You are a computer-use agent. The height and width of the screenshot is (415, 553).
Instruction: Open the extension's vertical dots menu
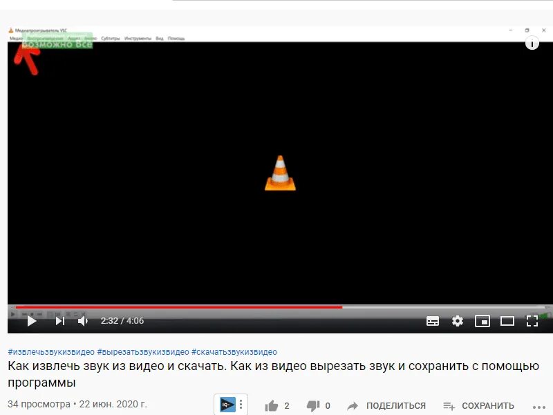point(241,405)
